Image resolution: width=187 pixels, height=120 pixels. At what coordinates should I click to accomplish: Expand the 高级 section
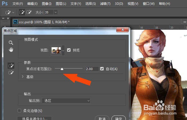(23, 77)
